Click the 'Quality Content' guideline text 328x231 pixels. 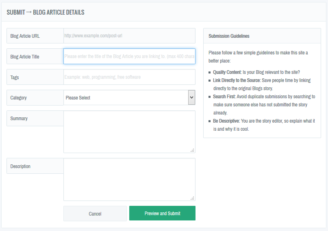click(227, 72)
